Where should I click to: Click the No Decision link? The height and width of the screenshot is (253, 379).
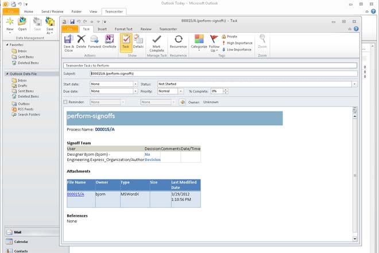point(152,157)
